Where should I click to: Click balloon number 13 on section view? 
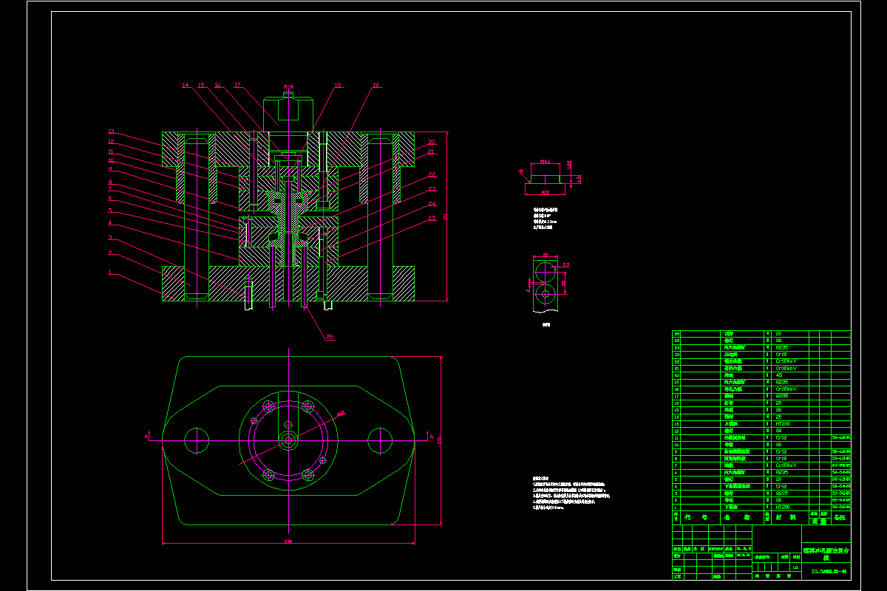click(111, 131)
